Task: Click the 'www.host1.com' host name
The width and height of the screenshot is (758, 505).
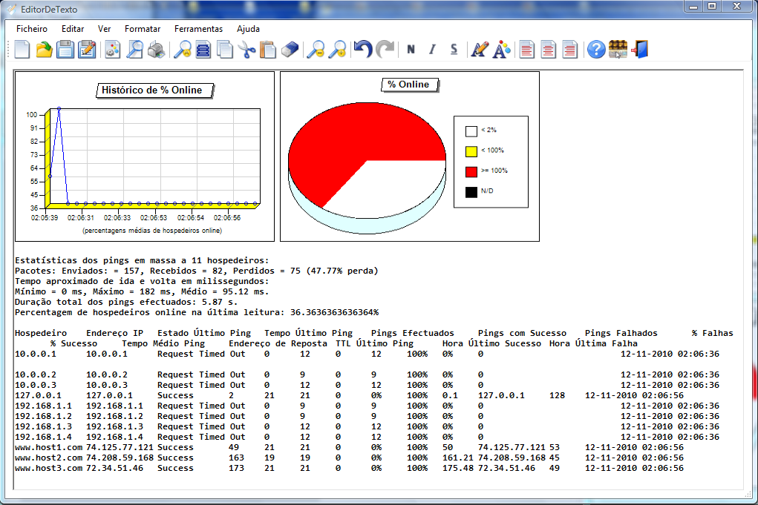Action: click(x=49, y=448)
